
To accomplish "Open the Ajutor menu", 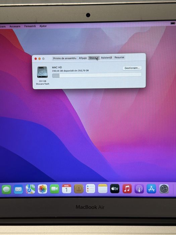I will coord(43,26).
